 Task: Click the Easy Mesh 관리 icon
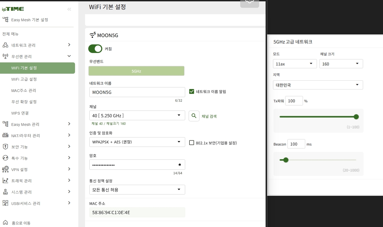[5, 124]
